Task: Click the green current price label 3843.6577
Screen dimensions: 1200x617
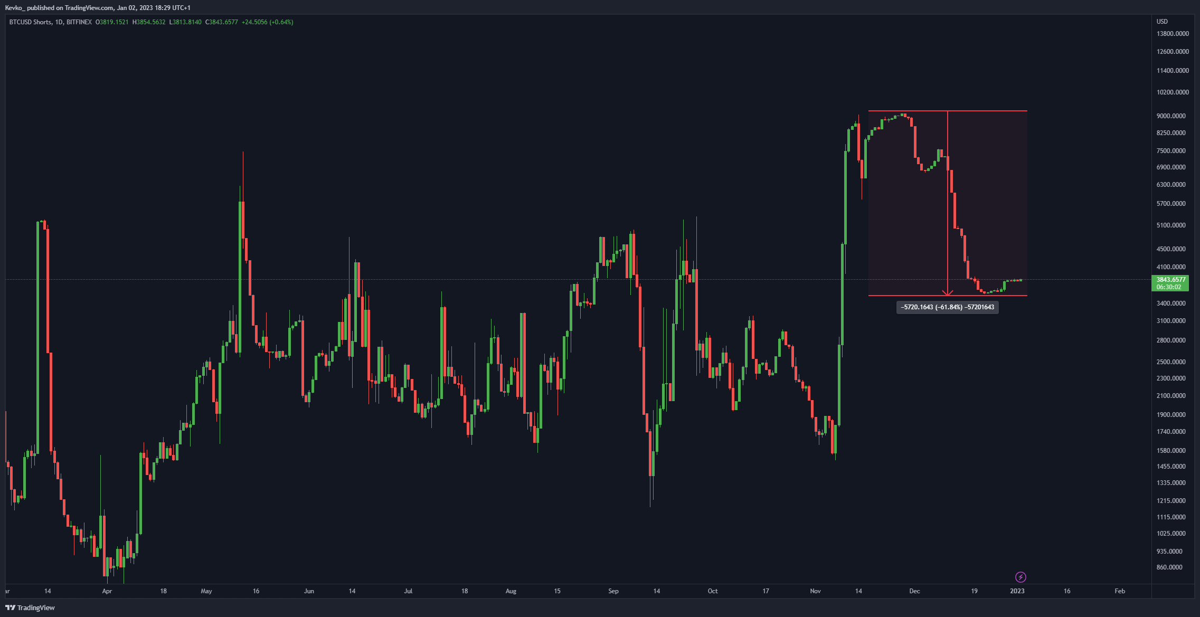Action: point(1170,283)
